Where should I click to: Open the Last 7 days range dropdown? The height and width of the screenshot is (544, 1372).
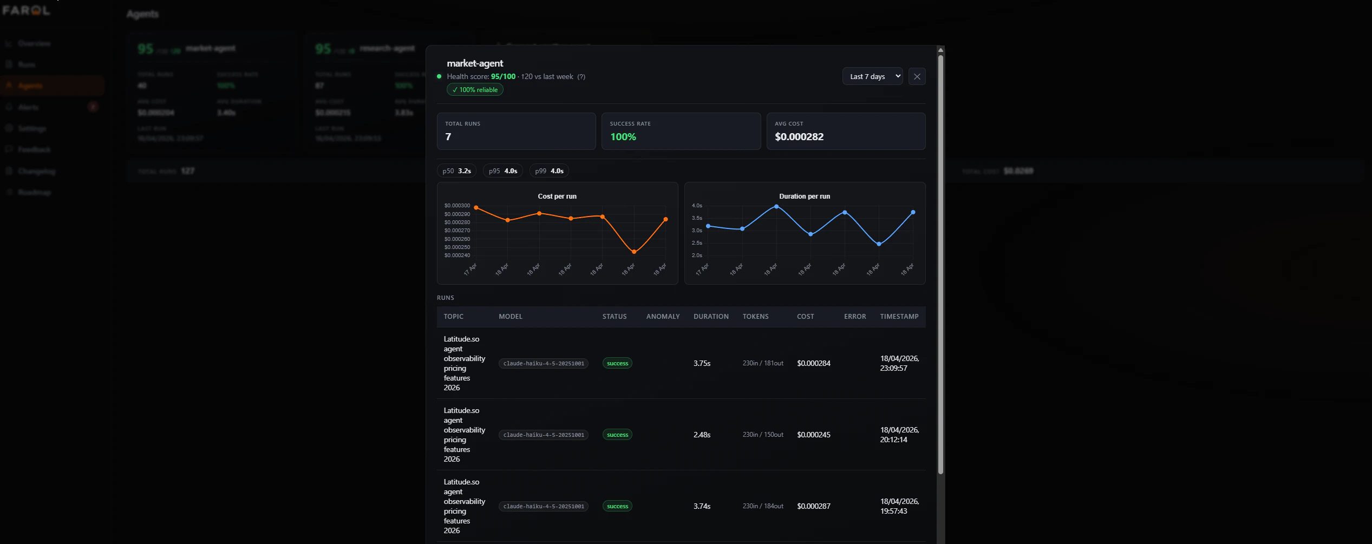pos(872,76)
